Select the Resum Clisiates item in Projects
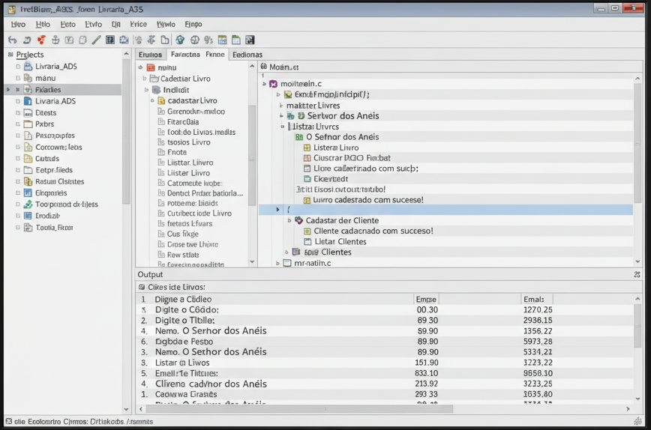This screenshot has height=430, width=651. pyautogui.click(x=59, y=181)
